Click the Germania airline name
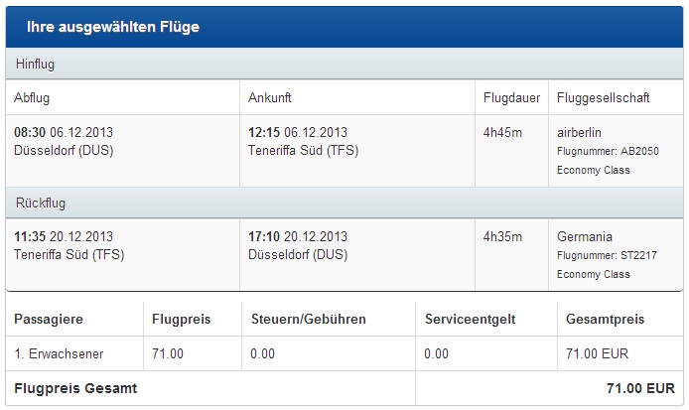This screenshot has width=689, height=410. 585,236
